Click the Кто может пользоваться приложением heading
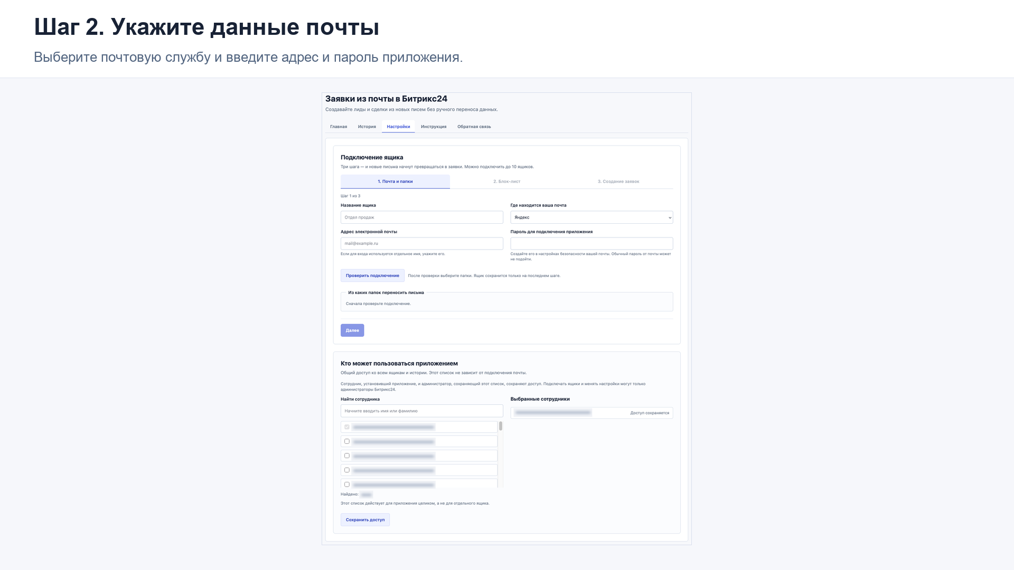 pyautogui.click(x=399, y=364)
